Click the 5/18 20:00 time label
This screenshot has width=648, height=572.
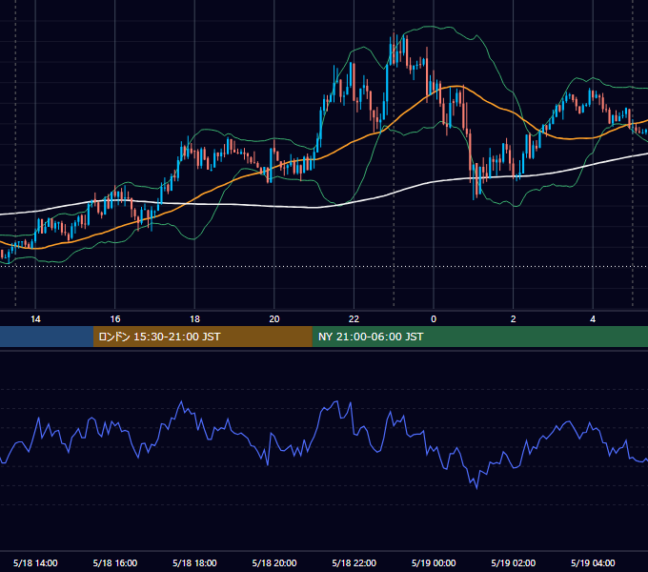(274, 562)
